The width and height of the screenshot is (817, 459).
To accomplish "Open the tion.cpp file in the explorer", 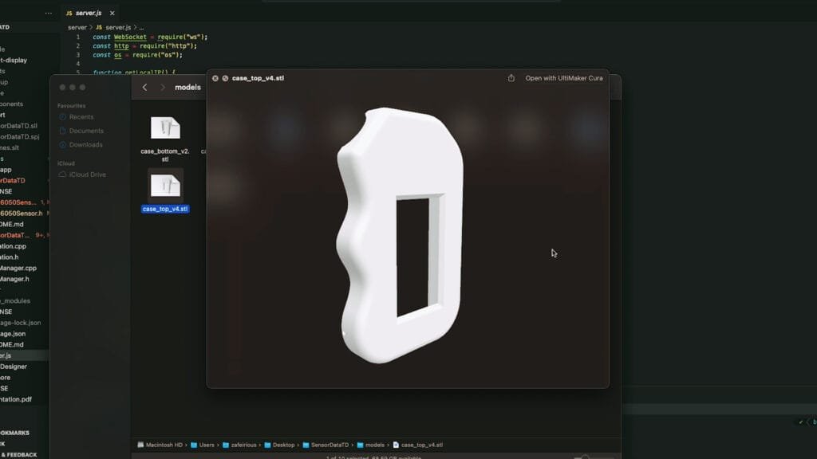I will 13,246.
